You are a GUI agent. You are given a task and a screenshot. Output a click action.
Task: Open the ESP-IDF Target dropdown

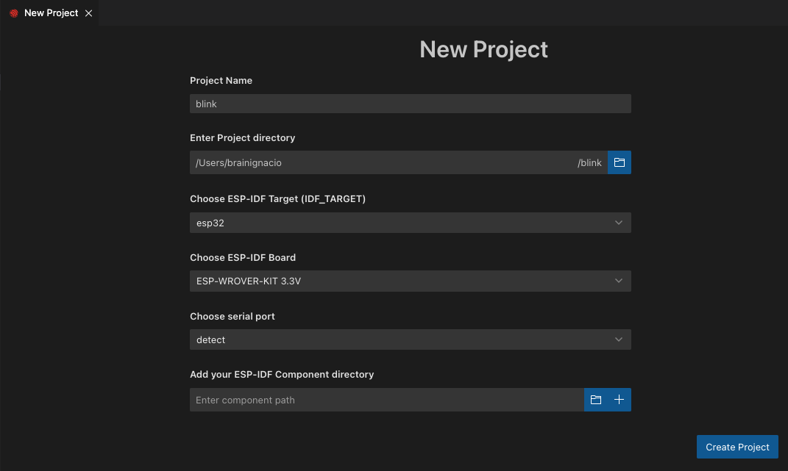tap(410, 222)
